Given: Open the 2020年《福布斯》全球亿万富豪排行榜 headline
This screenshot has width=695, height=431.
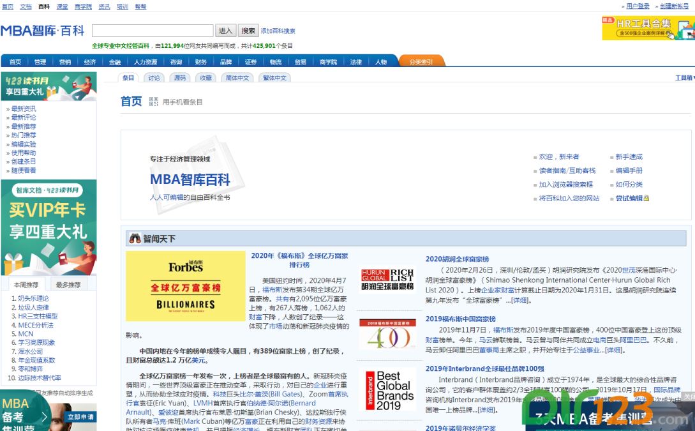Looking at the screenshot, I should click(x=299, y=261).
